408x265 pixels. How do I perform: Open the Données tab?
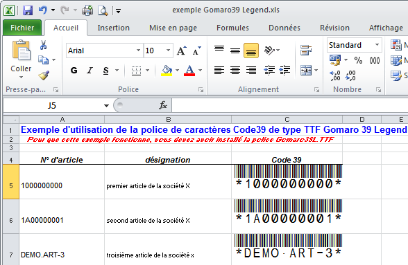[x=284, y=28]
